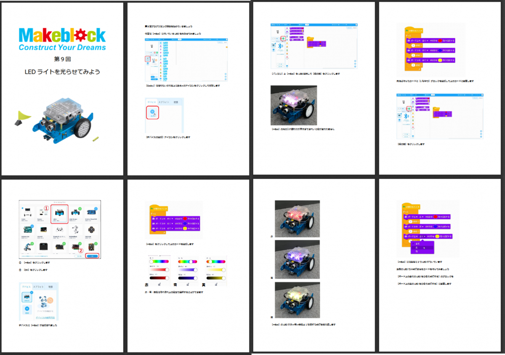Click the code image with three wait blocks, no menu
The width and height of the screenshot is (505, 355).
(x=431, y=49)
